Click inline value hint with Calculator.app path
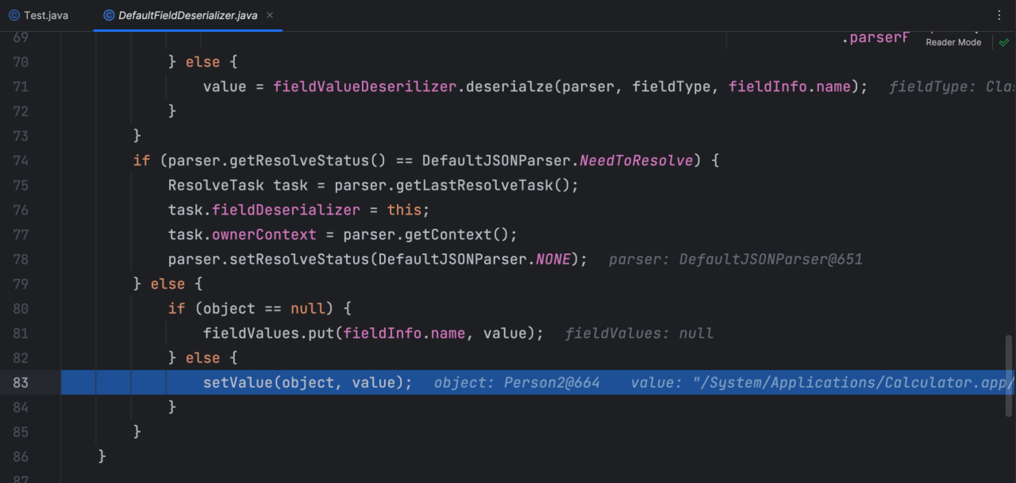1016x483 pixels. pos(823,383)
